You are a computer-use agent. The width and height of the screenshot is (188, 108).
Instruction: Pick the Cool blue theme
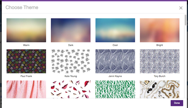[115, 30]
